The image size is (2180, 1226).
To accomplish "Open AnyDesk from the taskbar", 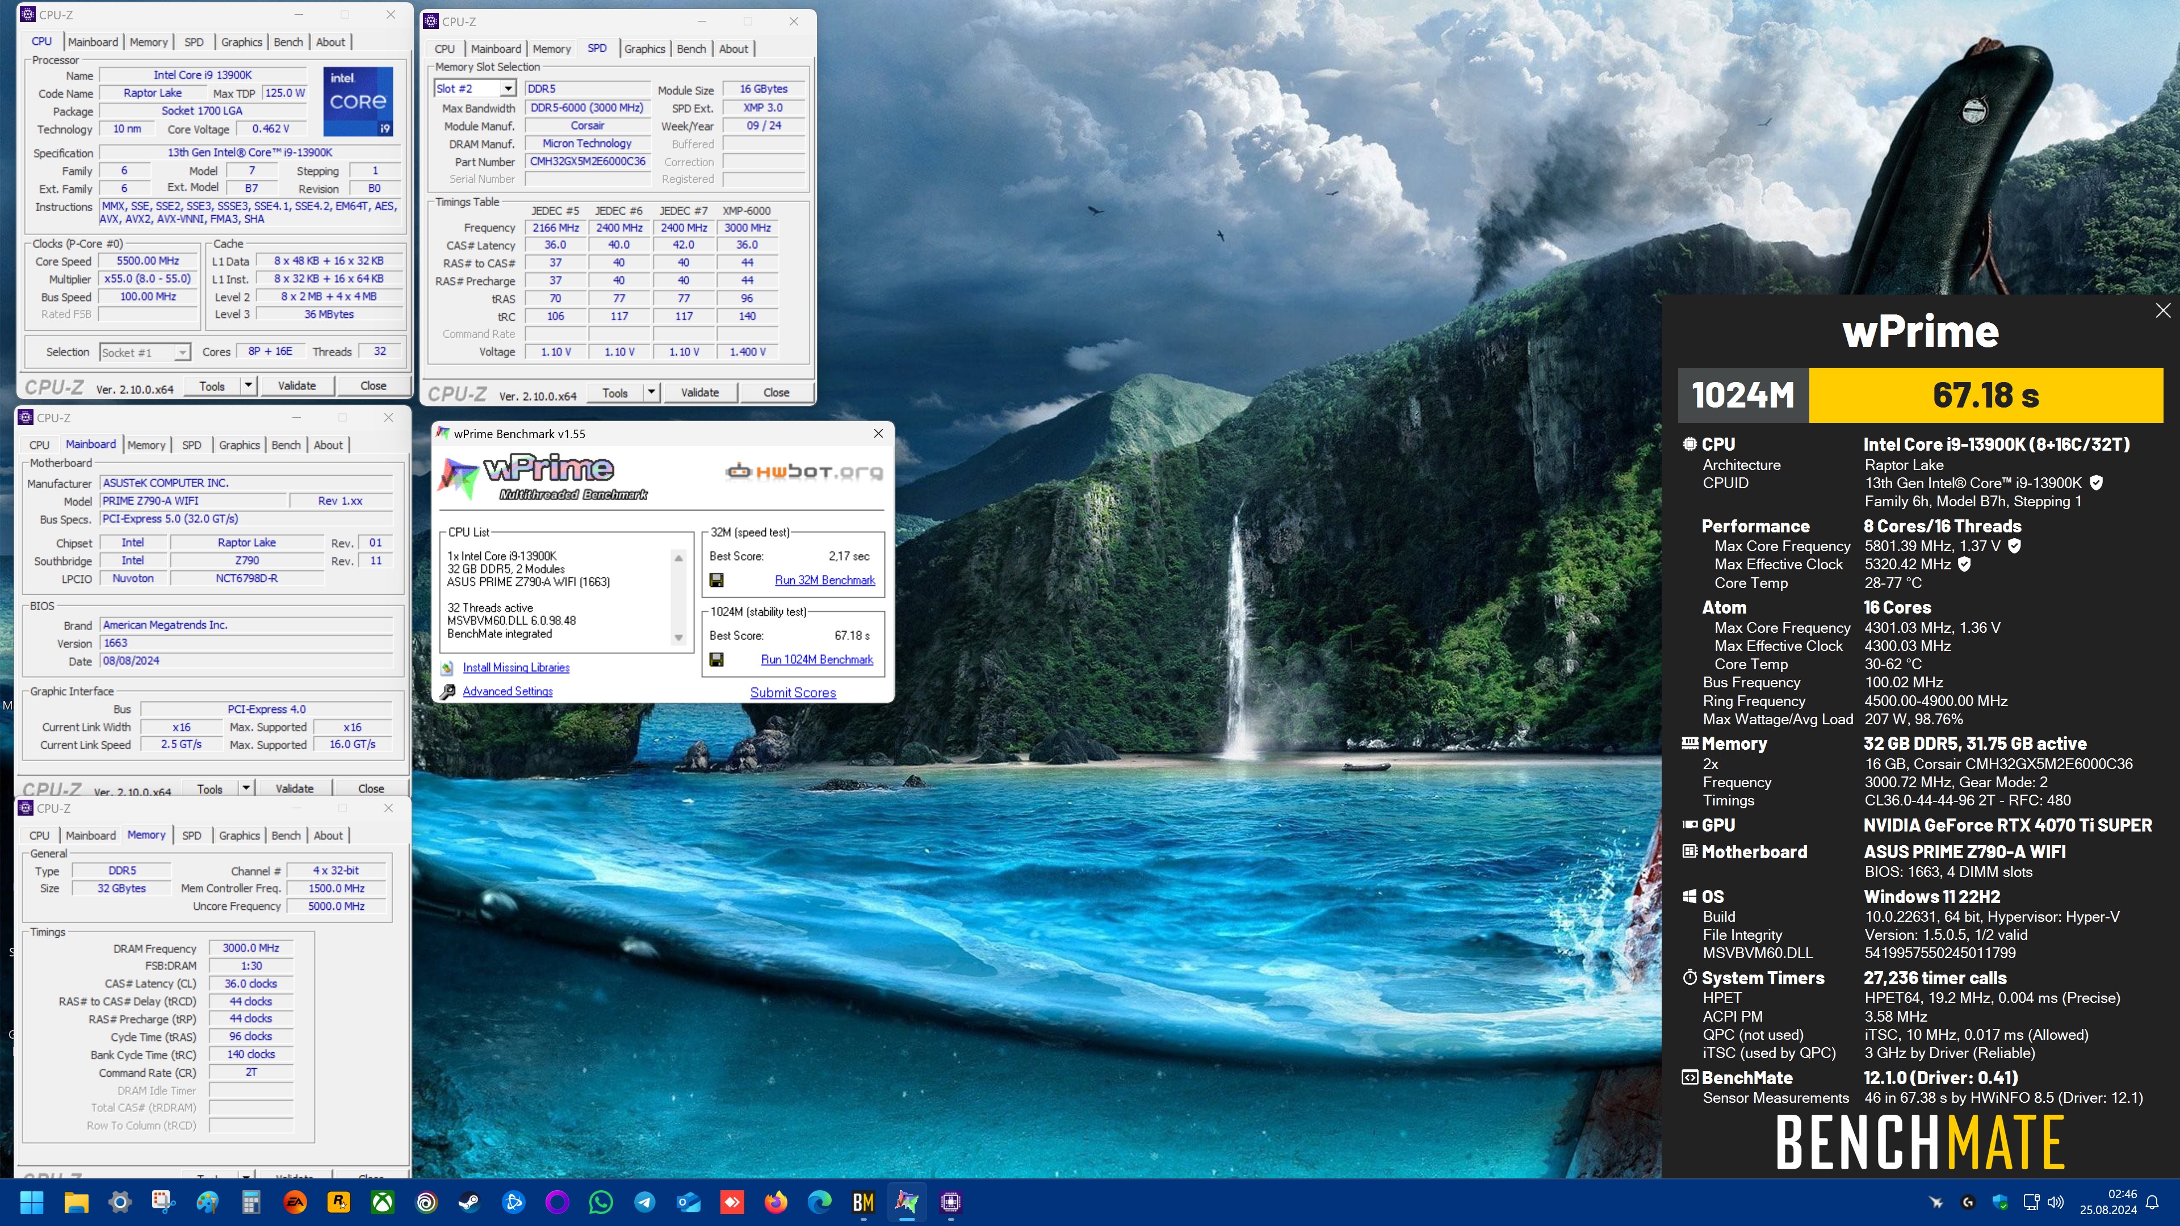I will click(x=732, y=1202).
